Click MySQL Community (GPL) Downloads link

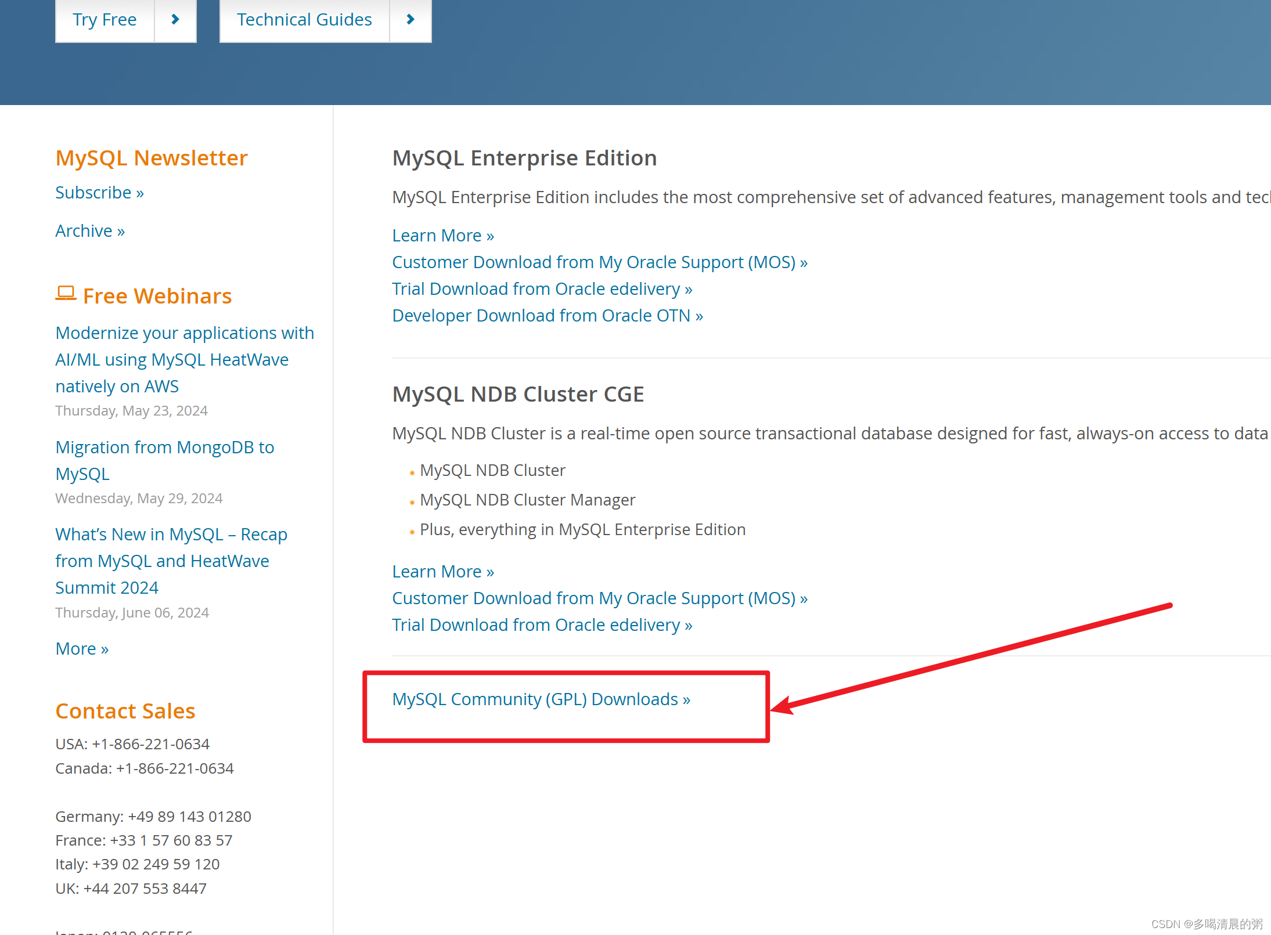coord(542,699)
